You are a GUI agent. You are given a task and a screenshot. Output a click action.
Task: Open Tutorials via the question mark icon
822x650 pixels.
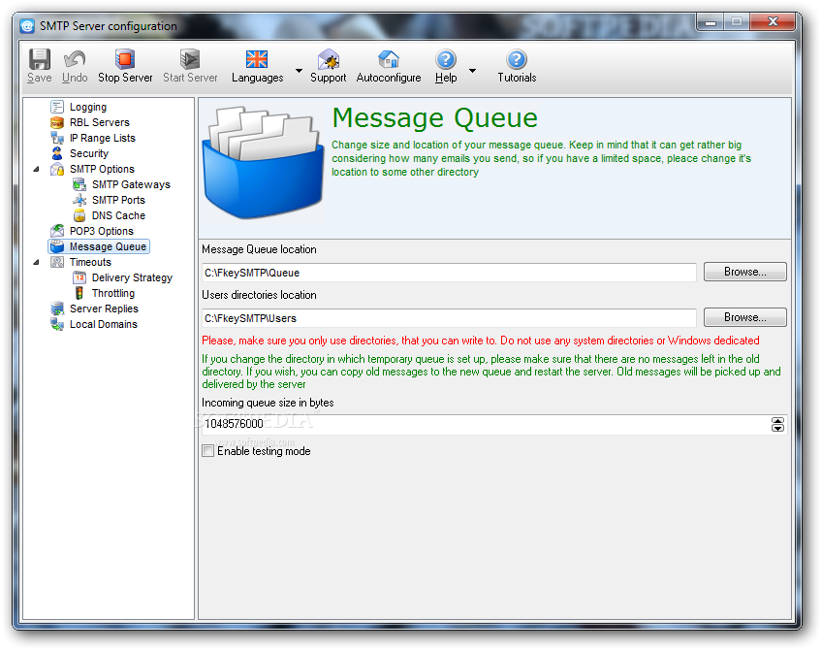pos(517,59)
